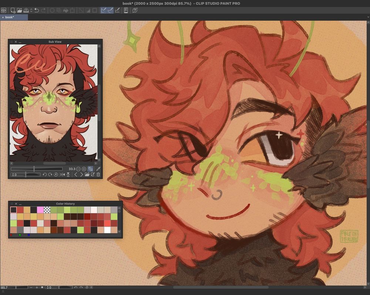Expand the save options arrows

31,10
